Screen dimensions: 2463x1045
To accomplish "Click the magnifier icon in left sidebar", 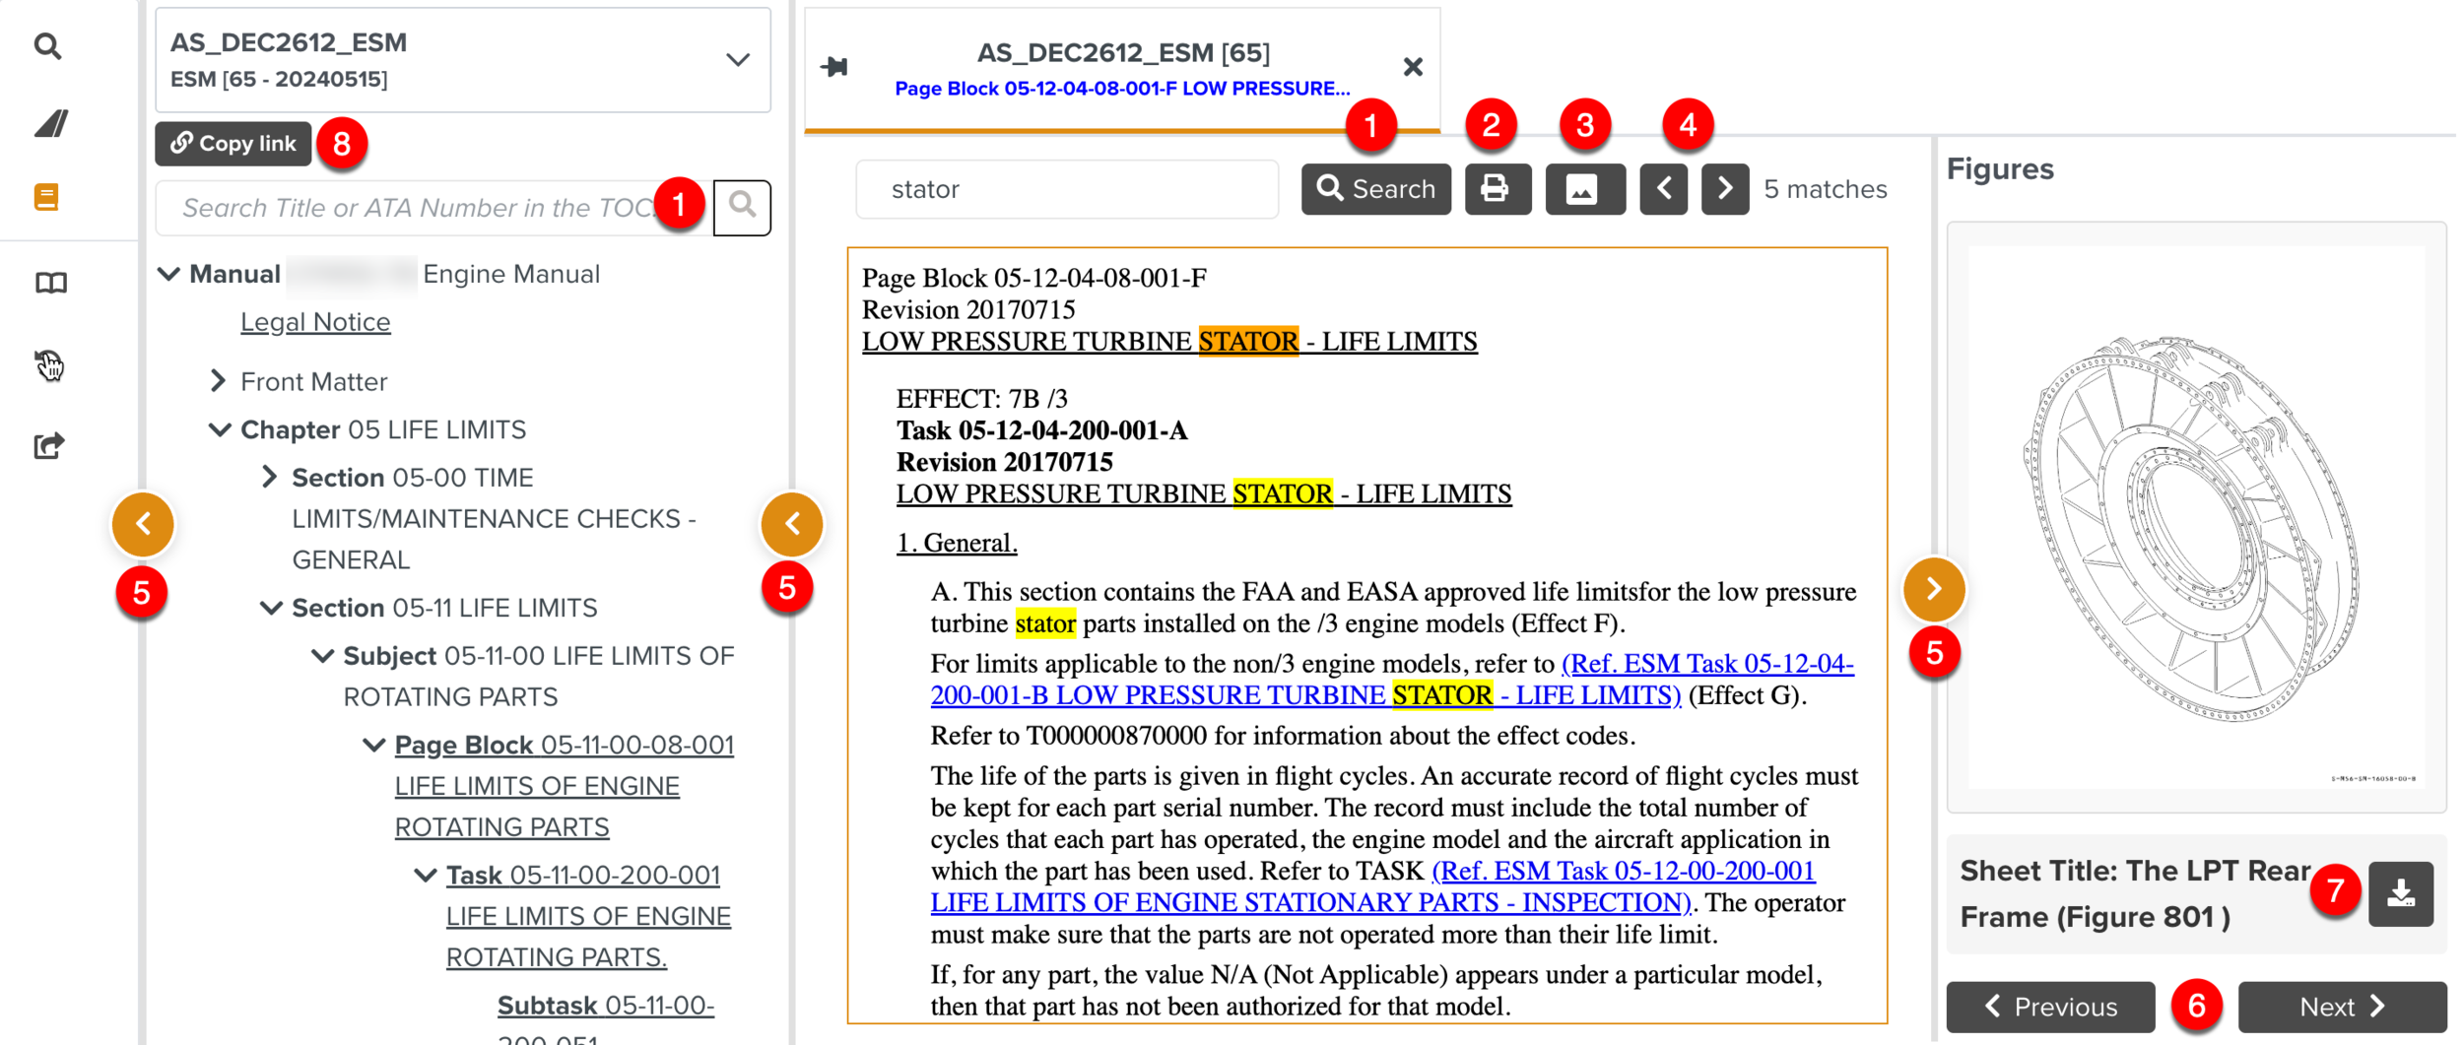I will 47,46.
